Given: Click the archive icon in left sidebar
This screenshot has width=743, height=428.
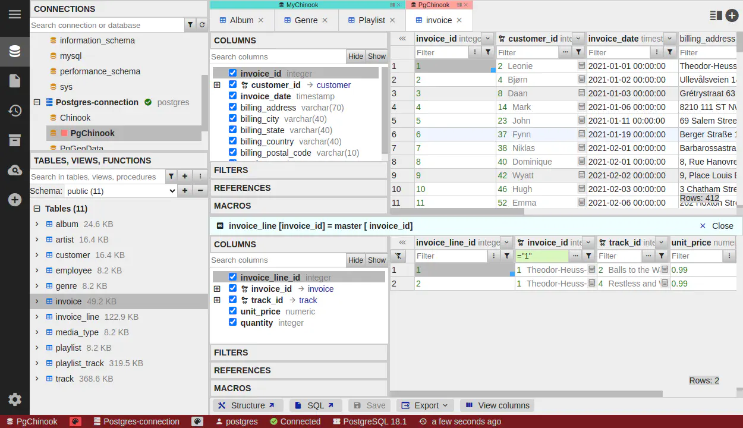Looking at the screenshot, I should 15,140.
